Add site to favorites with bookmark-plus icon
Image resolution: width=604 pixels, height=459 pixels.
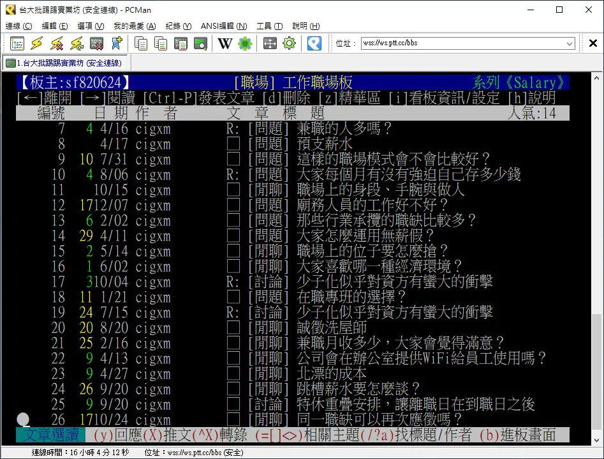(x=116, y=43)
